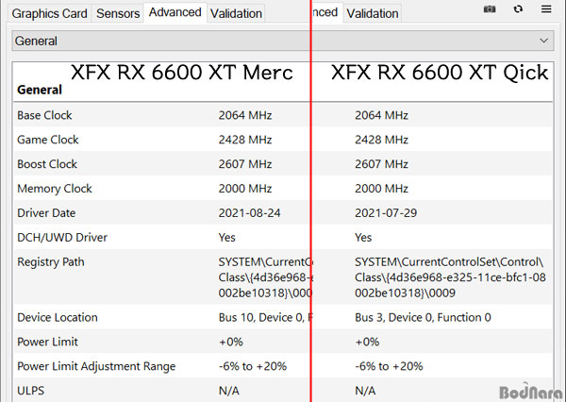Click the Qick column -6% to +20% range value
This screenshot has width=566, height=402.
click(x=389, y=366)
